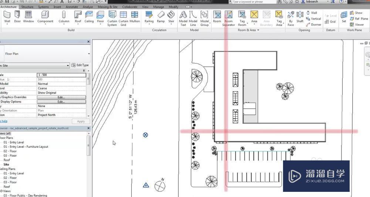The height and width of the screenshot is (197, 370).
Task: Open the Systems ribbon tab
Action: click(x=43, y=7)
